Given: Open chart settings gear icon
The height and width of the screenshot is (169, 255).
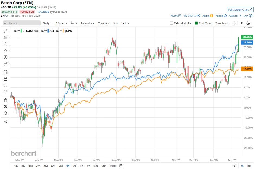Looking at the screenshot, I should [x=234, y=23].
